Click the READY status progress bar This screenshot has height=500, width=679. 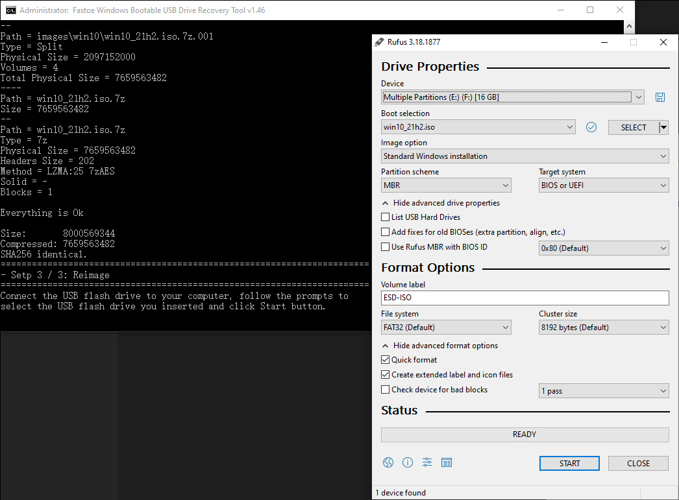pos(525,435)
